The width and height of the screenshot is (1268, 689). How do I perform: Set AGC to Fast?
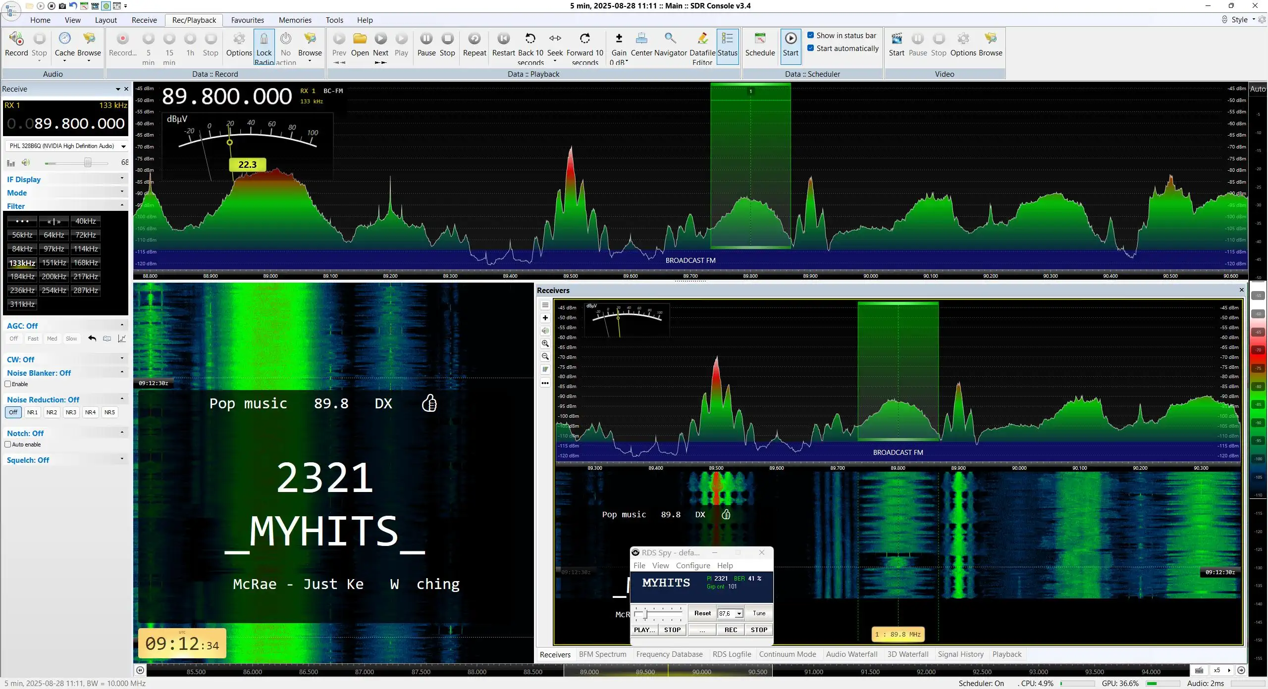33,339
